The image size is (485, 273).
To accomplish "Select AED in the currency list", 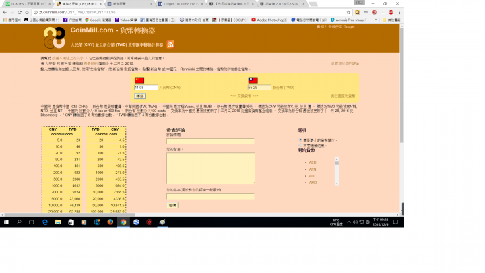I will 313,162.
